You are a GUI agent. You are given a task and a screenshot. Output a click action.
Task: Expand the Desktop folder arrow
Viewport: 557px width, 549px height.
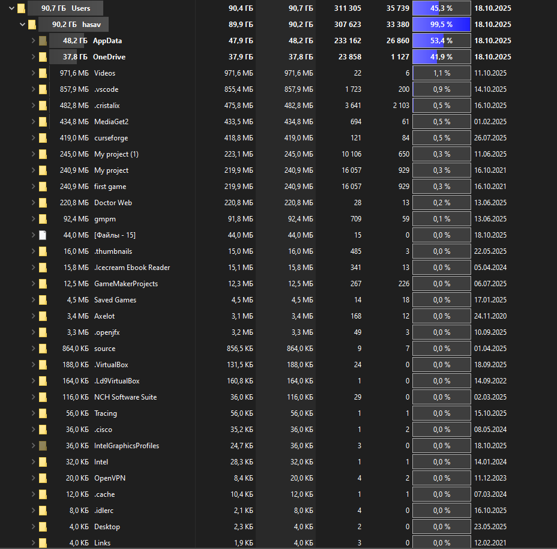(33, 527)
